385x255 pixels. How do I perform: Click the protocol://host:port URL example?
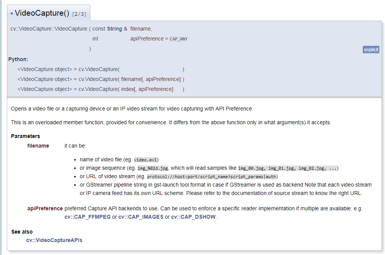click(x=212, y=177)
